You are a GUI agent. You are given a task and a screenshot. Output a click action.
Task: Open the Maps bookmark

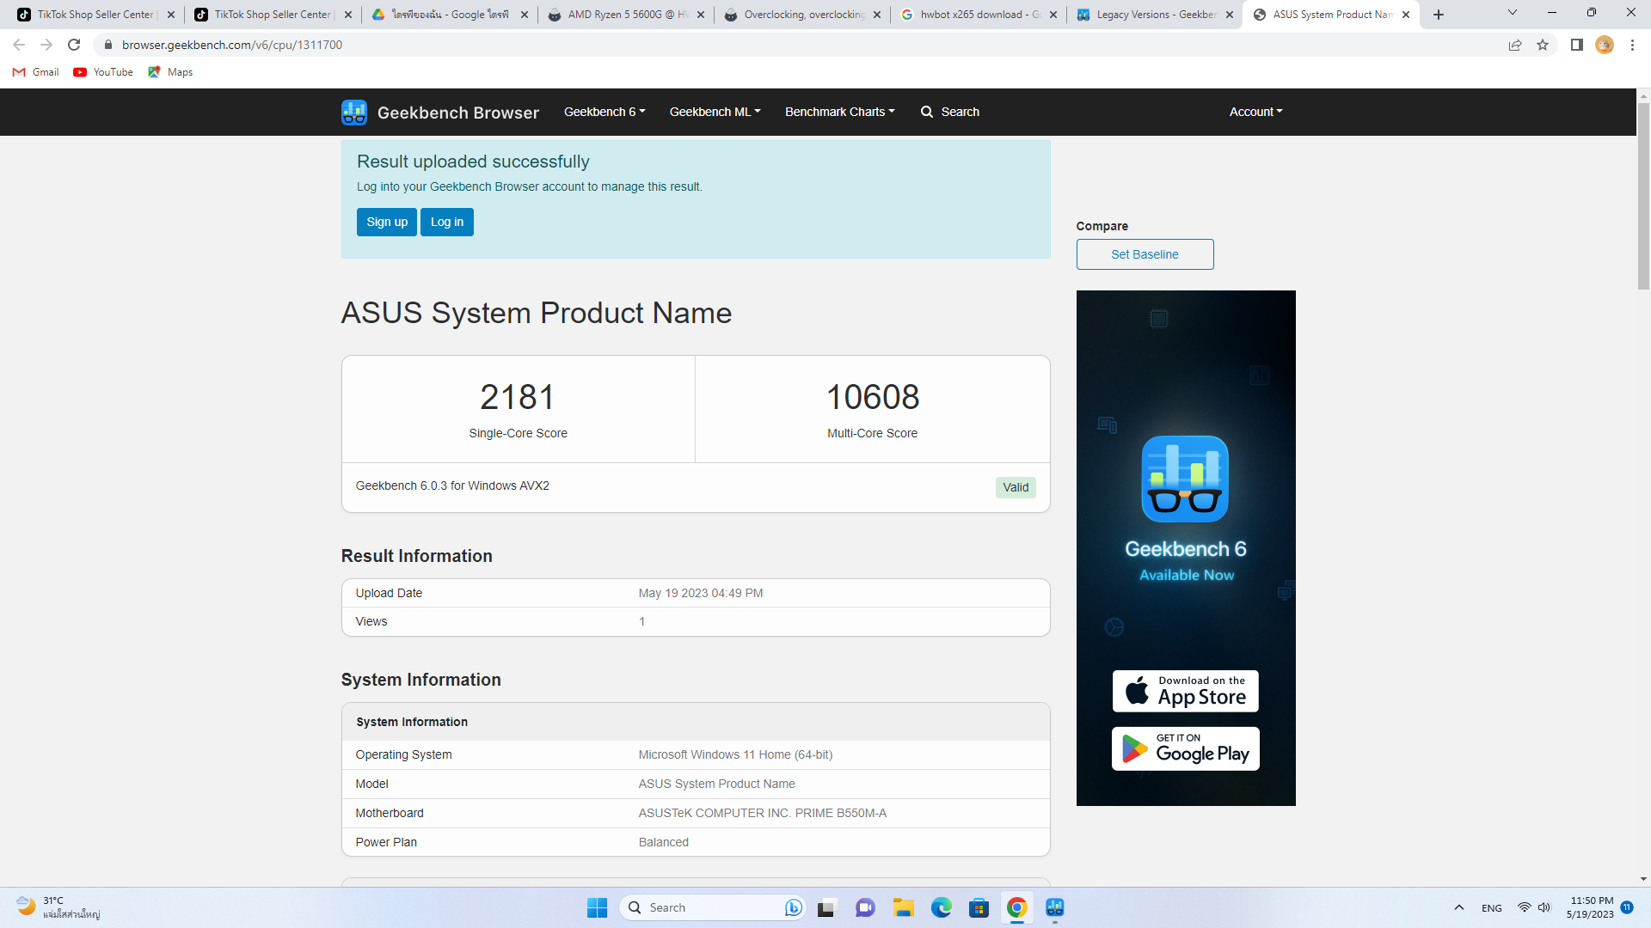pos(170,72)
